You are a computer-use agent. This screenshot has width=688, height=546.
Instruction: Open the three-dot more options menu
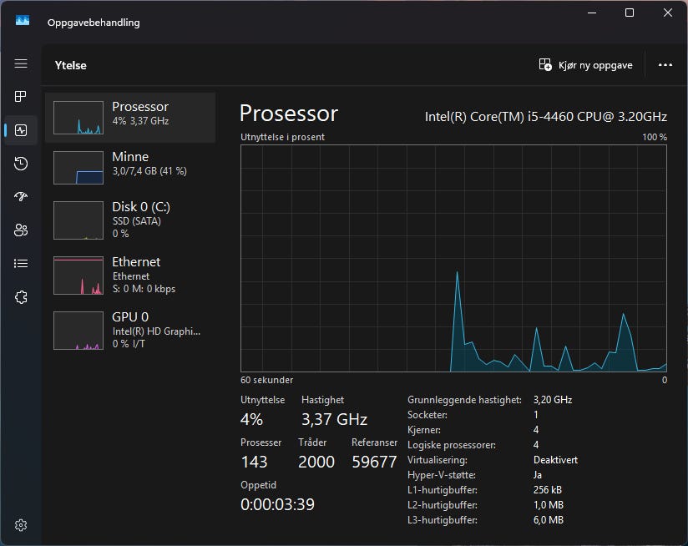665,65
